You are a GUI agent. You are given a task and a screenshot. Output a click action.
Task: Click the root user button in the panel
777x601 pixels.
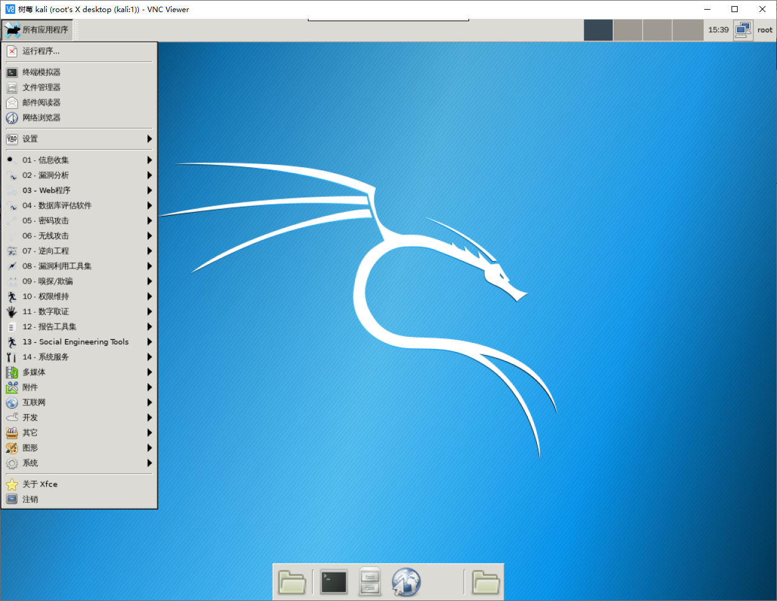pyautogui.click(x=765, y=30)
